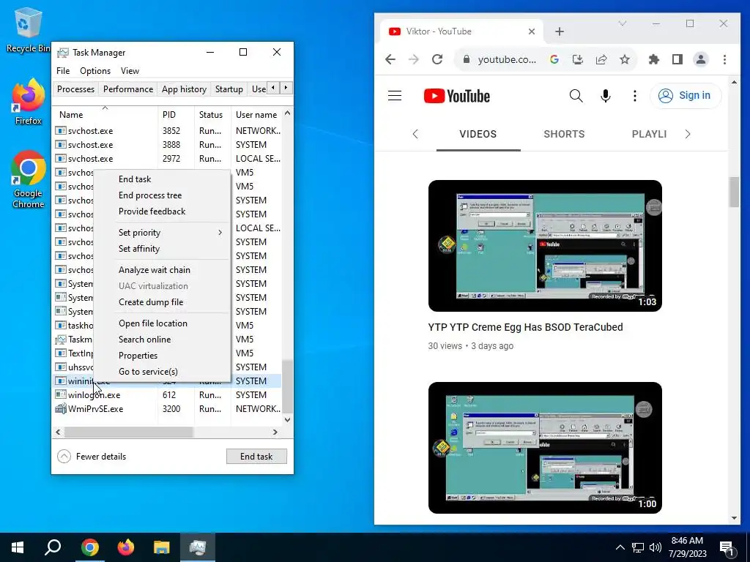
Task: Click YouTube search magnifier icon
Action: [576, 96]
